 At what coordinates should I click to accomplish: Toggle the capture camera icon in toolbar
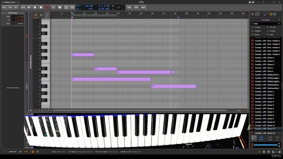coord(53,8)
